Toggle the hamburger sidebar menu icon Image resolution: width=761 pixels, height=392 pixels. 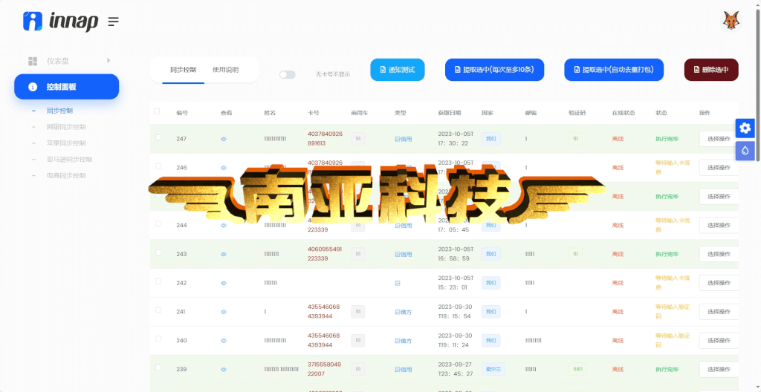click(x=114, y=22)
